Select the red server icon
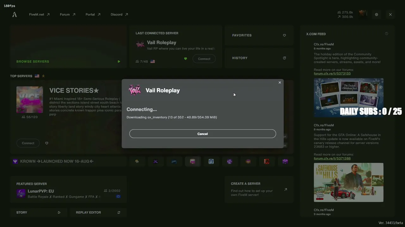The width and height of the screenshot is (405, 227). [267, 161]
